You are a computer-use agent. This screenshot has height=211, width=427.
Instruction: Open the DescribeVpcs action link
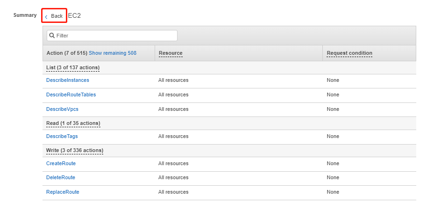pos(62,109)
